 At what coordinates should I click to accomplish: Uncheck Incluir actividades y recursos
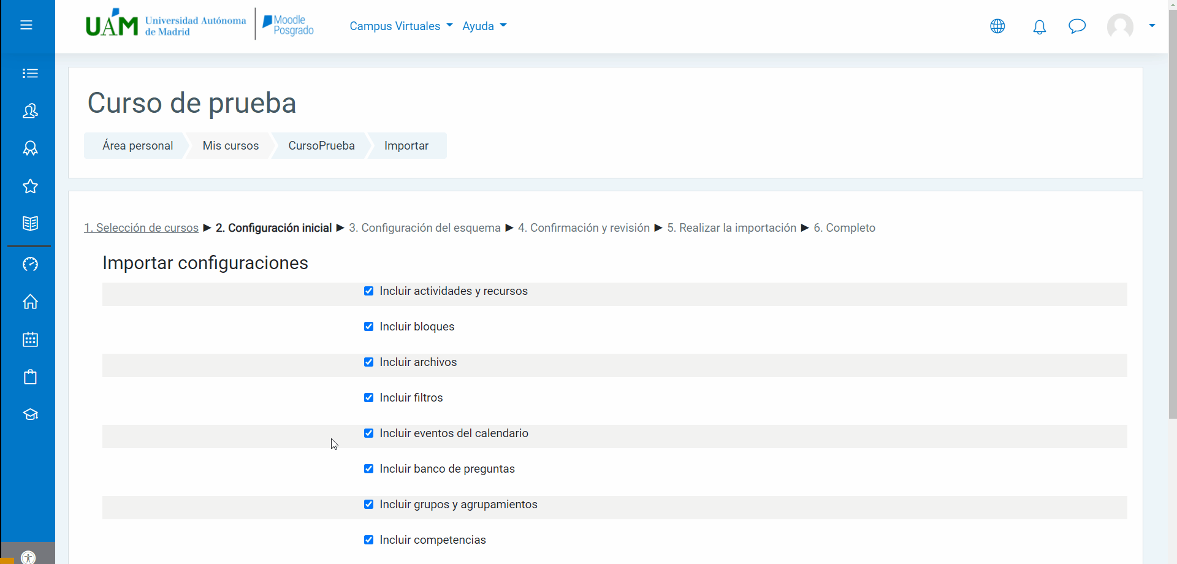(368, 291)
